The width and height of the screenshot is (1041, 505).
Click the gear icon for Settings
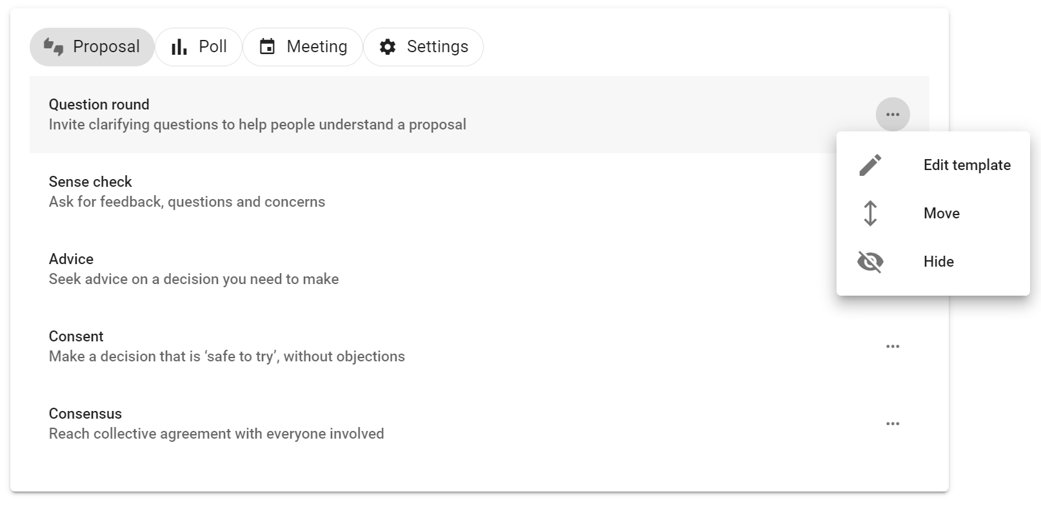pyautogui.click(x=388, y=46)
